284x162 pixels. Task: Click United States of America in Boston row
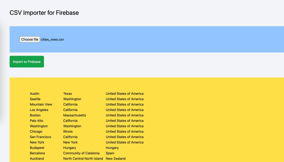pyautogui.click(x=125, y=115)
